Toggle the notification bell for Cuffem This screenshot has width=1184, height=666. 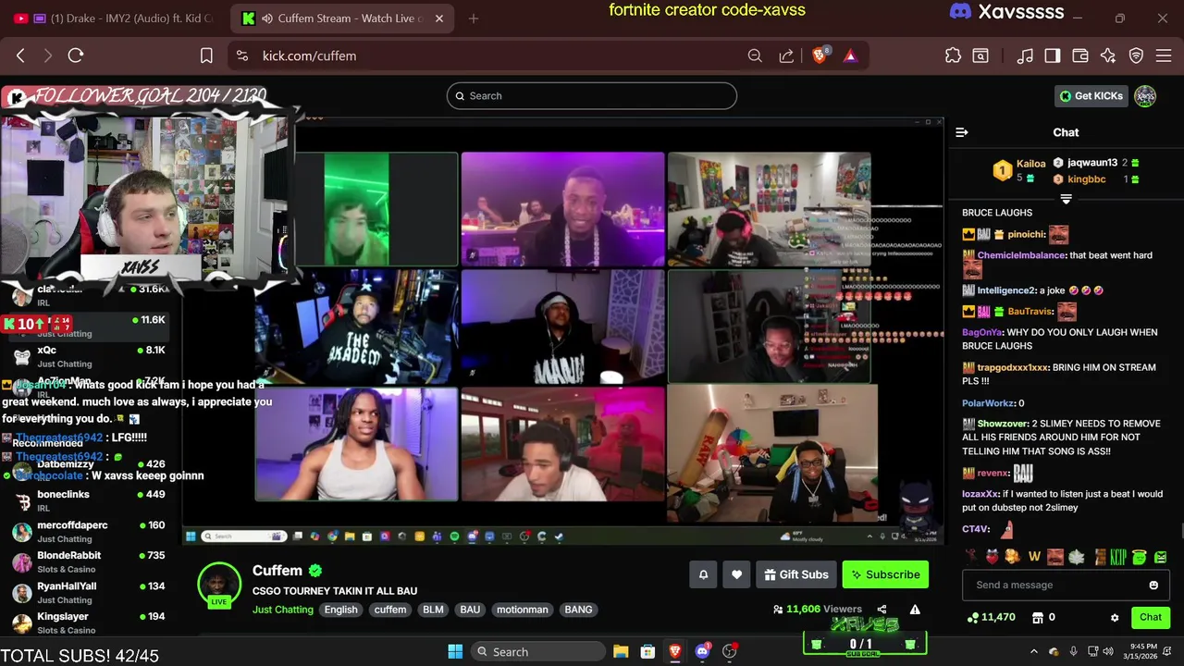pyautogui.click(x=703, y=574)
